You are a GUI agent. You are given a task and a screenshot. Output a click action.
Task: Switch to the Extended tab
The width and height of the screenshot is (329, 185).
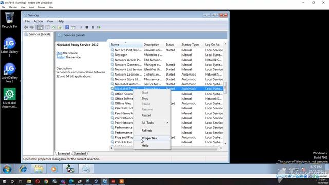[64, 153]
